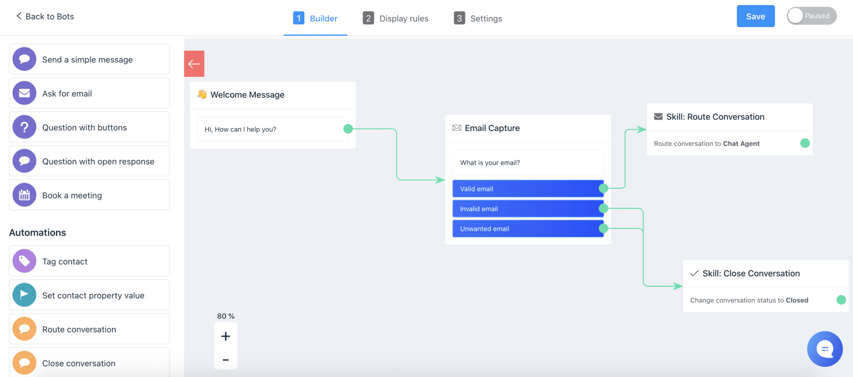Click 'Hi, How can I help you?' message
Image resolution: width=853 pixels, height=377 pixels.
pyautogui.click(x=272, y=129)
